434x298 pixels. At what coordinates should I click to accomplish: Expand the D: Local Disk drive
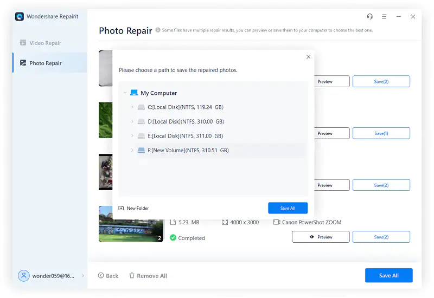click(132, 122)
